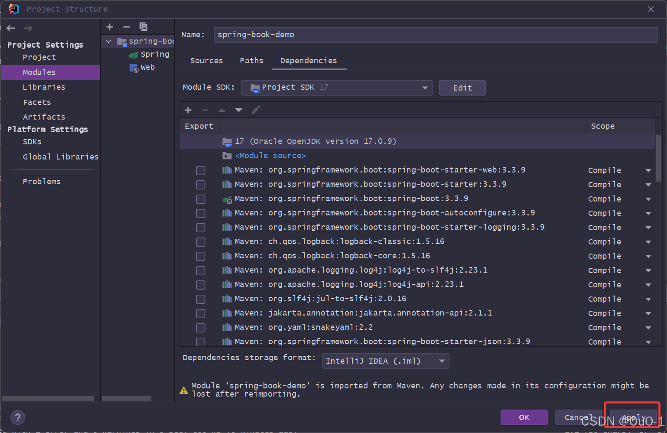The width and height of the screenshot is (667, 433).
Task: Check export for spring-boot-starter-web
Action: [201, 170]
